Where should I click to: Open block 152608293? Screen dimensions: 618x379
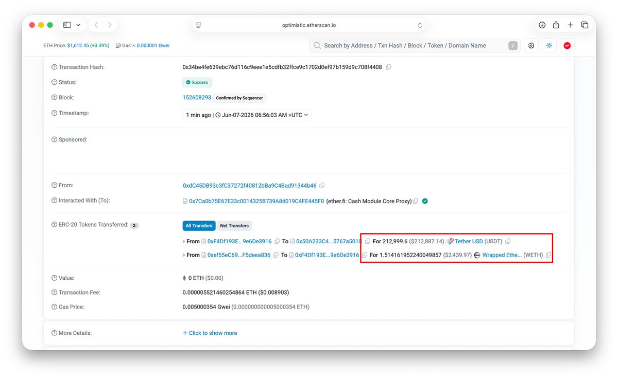point(197,98)
